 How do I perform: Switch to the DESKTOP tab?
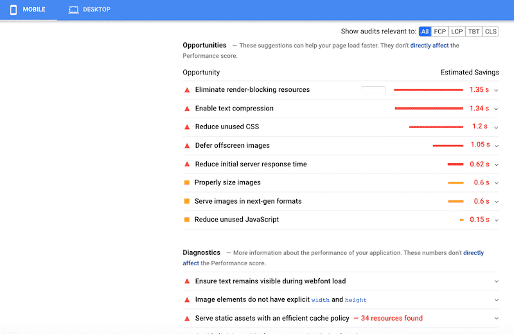(89, 10)
